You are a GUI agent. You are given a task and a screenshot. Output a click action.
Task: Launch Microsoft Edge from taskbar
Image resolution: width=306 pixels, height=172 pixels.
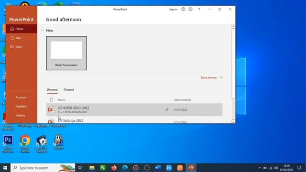125,168
